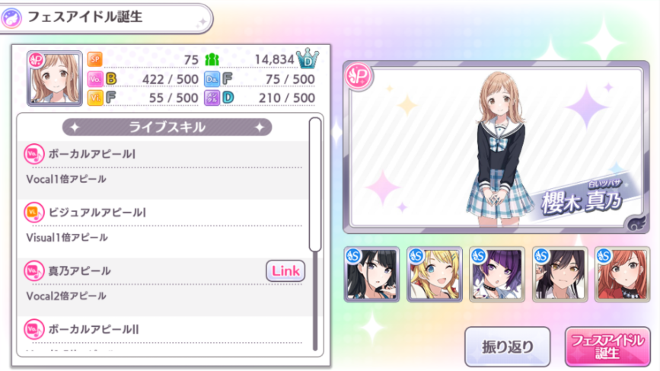Click the ライブスキル section header
This screenshot has width=660, height=371.
[167, 127]
